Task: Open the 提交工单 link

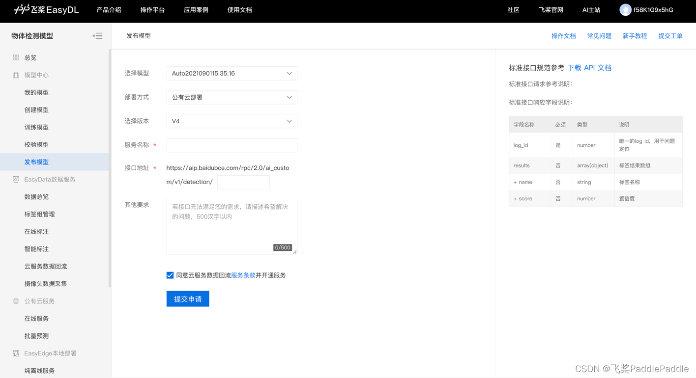Action: pyautogui.click(x=670, y=36)
